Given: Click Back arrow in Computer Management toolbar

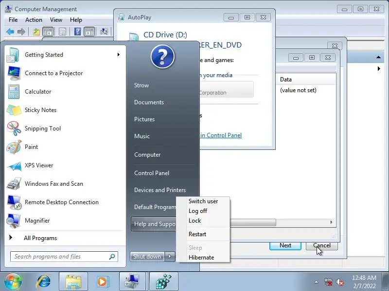Looking at the screenshot, I should (10, 32).
